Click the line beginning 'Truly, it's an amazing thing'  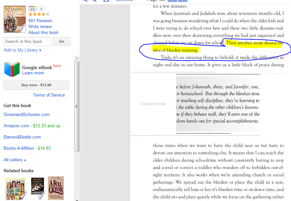coord(222,57)
